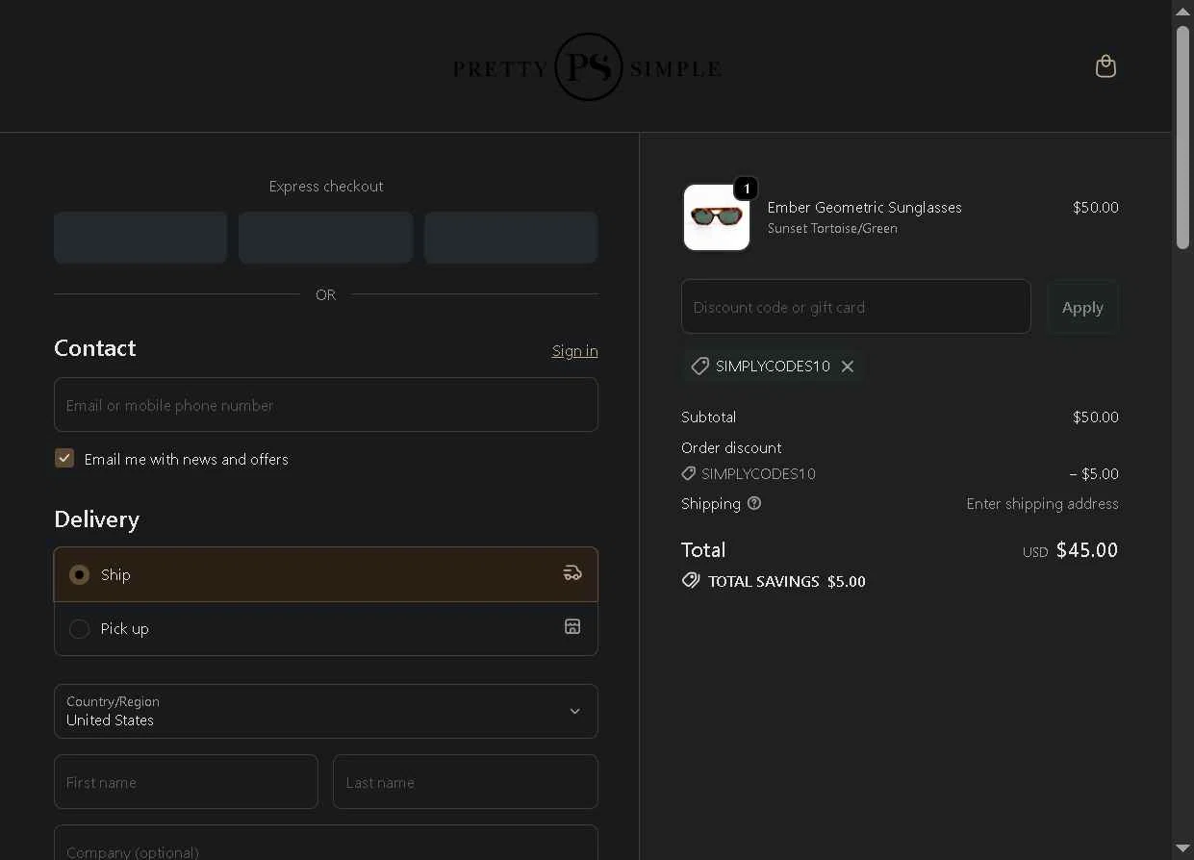Click the Ember Geometric Sunglasses thumbnail

[717, 217]
